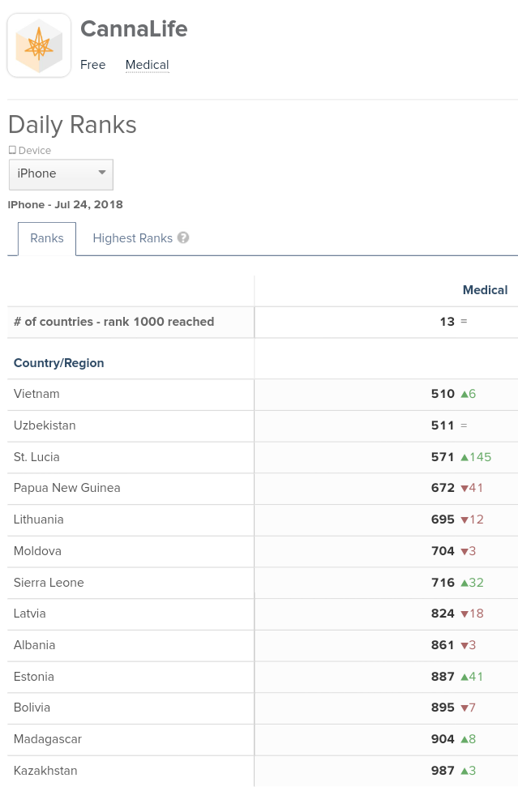Click Papua New Guinea's red down-arrow indicator

point(464,489)
